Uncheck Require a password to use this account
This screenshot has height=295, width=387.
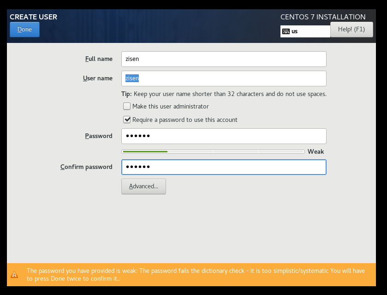click(127, 120)
